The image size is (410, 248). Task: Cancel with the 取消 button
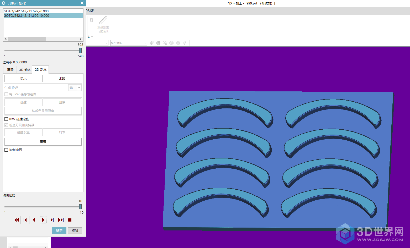pyautogui.click(x=75, y=230)
